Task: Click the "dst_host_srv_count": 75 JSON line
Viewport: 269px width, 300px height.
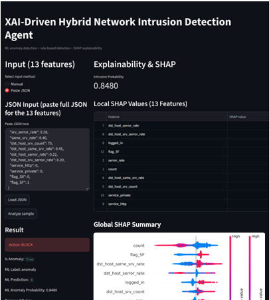Action: (x=31, y=143)
